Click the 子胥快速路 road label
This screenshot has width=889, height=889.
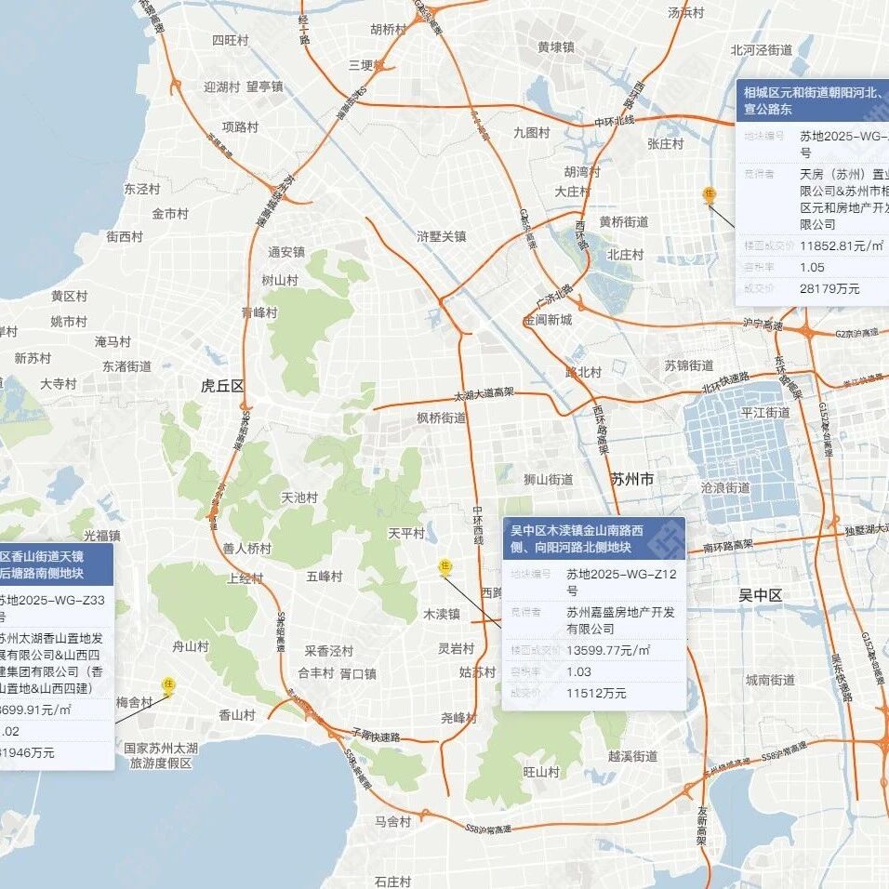coord(376,736)
